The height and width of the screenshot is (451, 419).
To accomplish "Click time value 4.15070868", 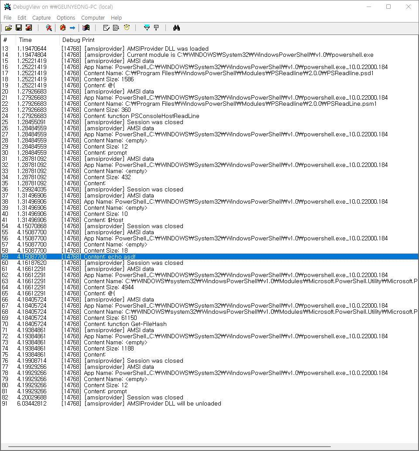I will coord(31,226).
